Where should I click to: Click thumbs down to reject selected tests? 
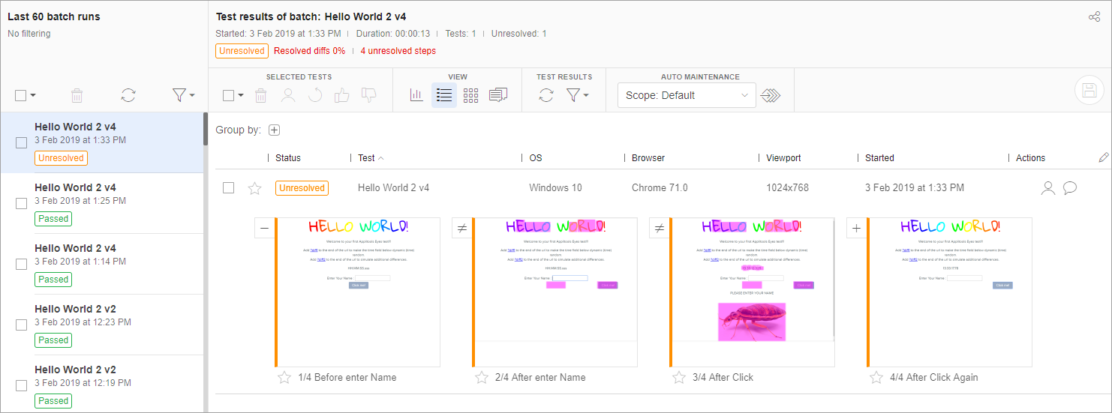click(368, 95)
